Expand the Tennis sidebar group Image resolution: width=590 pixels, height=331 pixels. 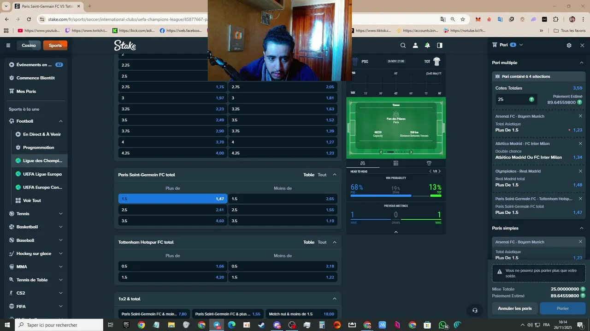coord(61,214)
